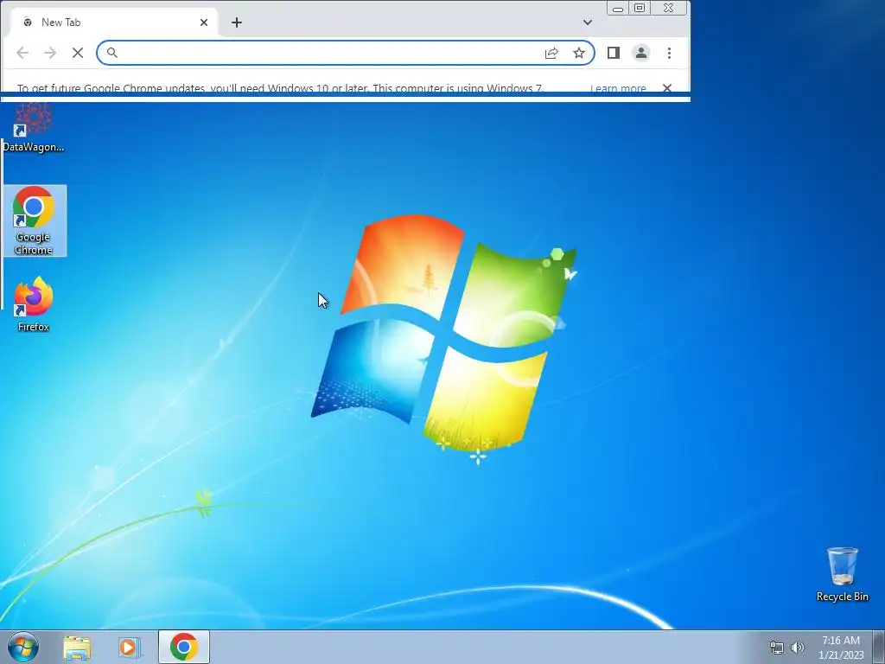Viewport: 885px width, 664px height.
Task: Select the Recycle Bin icon
Action: point(842,574)
